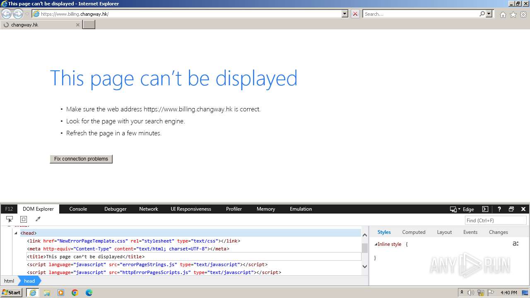
Task: Open developer tools Help question mark
Action: [x=499, y=209]
